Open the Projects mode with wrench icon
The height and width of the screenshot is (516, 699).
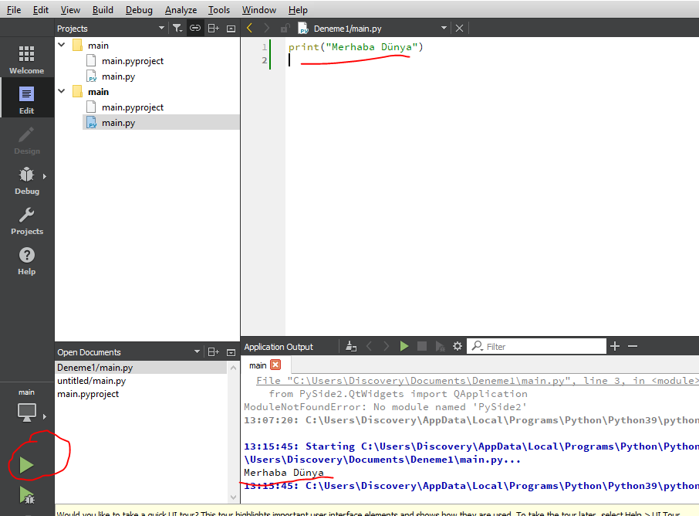[x=27, y=220]
